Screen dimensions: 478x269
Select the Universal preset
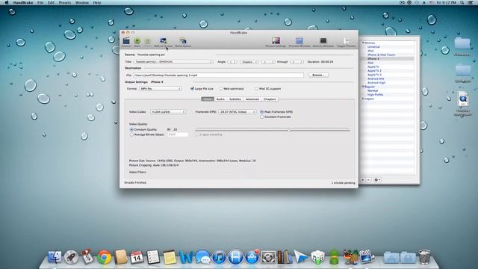[373, 47]
